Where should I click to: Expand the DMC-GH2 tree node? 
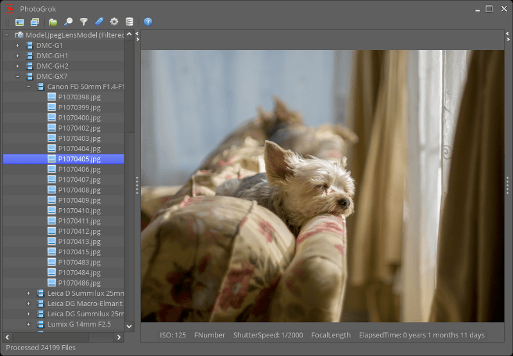(18, 66)
